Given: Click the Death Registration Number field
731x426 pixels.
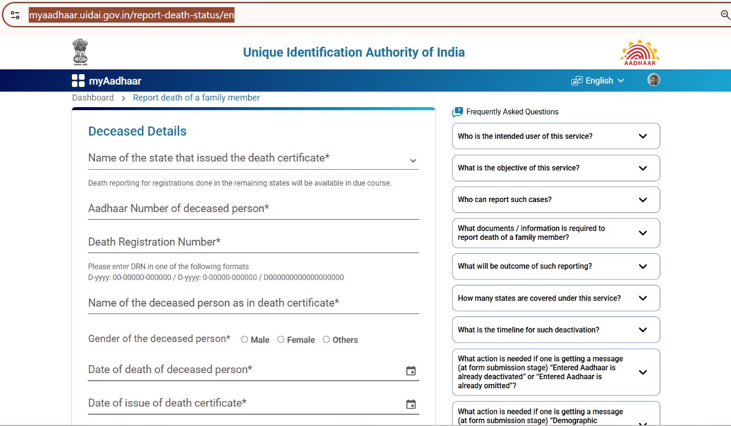Looking at the screenshot, I should pyautogui.click(x=253, y=242).
